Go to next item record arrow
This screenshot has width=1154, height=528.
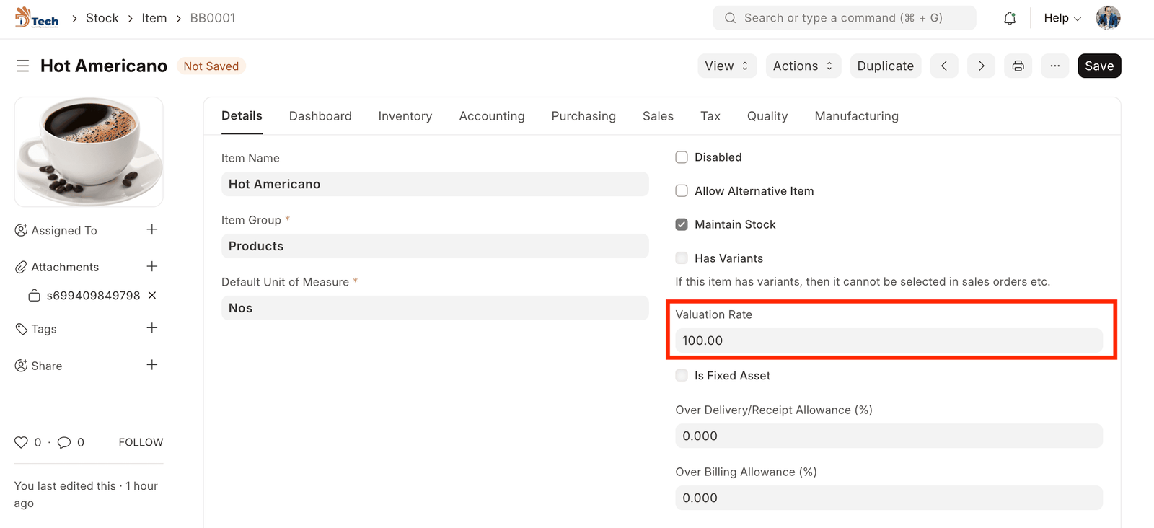point(981,66)
